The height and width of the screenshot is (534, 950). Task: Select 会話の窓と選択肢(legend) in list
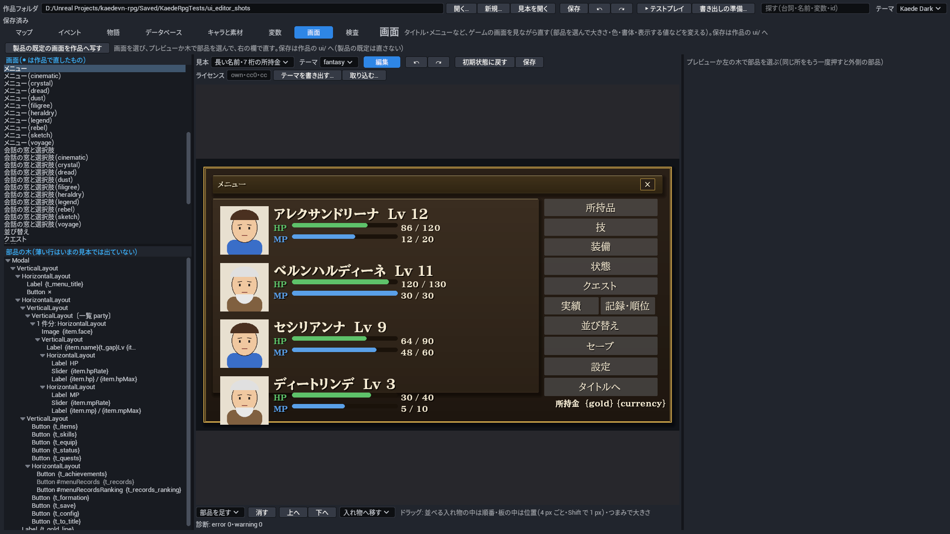coord(95,202)
